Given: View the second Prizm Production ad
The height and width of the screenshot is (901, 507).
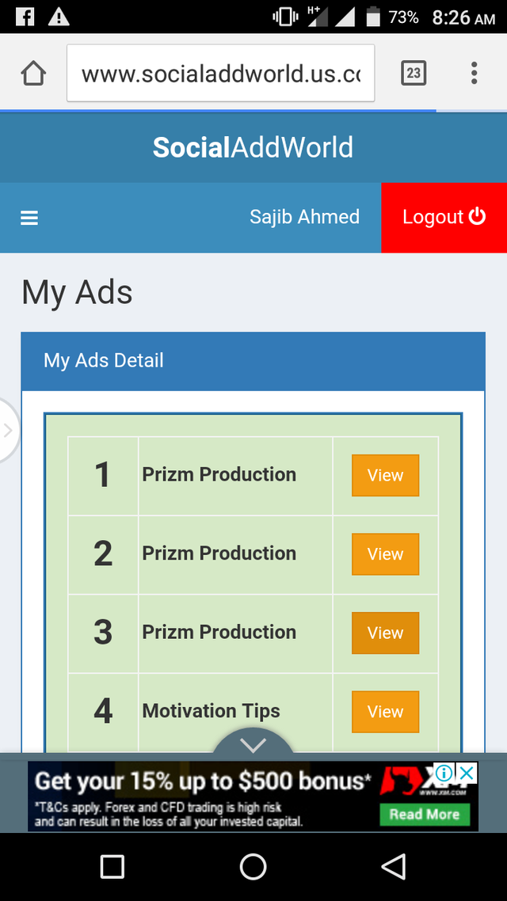Looking at the screenshot, I should [x=385, y=554].
